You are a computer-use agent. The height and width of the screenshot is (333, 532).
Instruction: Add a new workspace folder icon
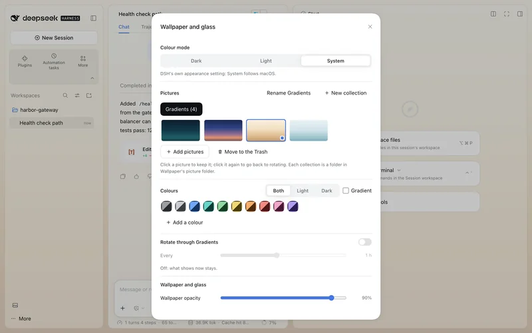point(89,95)
